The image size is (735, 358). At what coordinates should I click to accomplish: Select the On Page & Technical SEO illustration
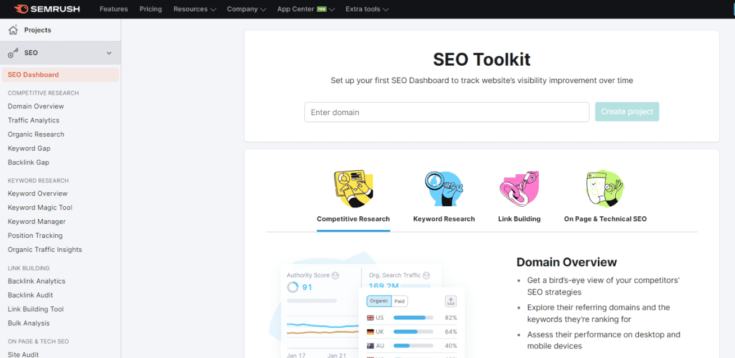pos(605,189)
